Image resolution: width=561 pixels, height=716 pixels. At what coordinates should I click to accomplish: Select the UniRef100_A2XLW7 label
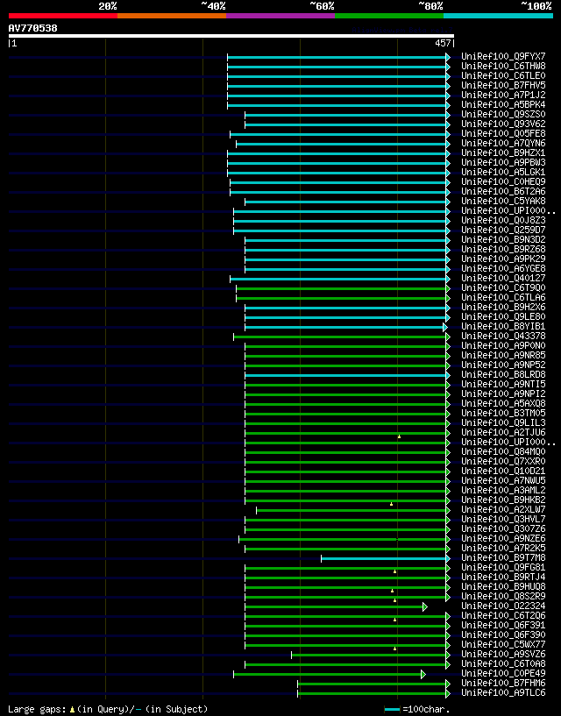point(503,509)
